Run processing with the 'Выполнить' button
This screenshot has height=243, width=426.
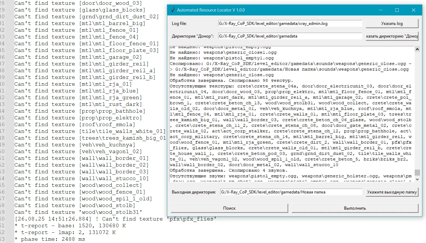pyautogui.click(x=355, y=208)
